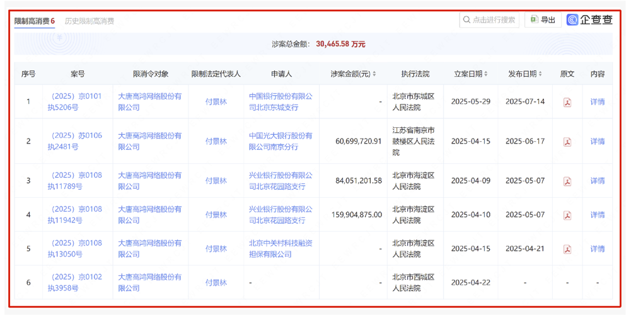Click the 执行法院 column header
The image size is (631, 315).
415,74
